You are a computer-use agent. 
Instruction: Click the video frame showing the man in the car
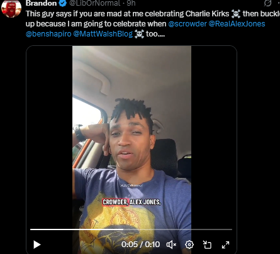(x=132, y=136)
